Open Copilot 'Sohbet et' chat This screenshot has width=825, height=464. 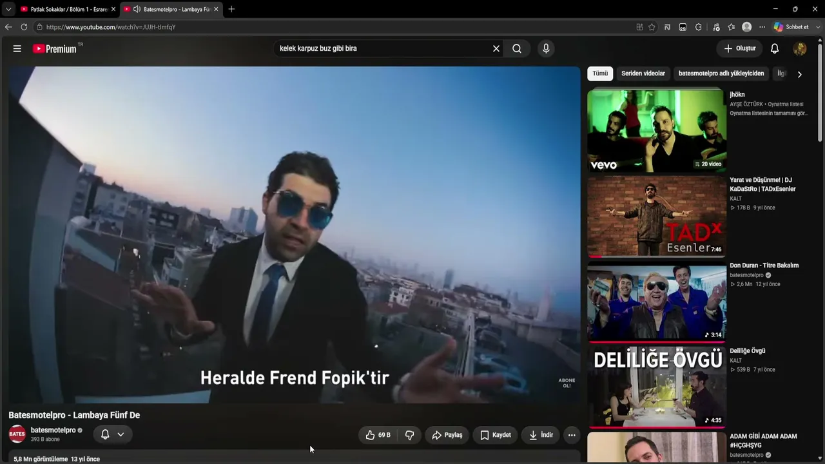pyautogui.click(x=791, y=27)
